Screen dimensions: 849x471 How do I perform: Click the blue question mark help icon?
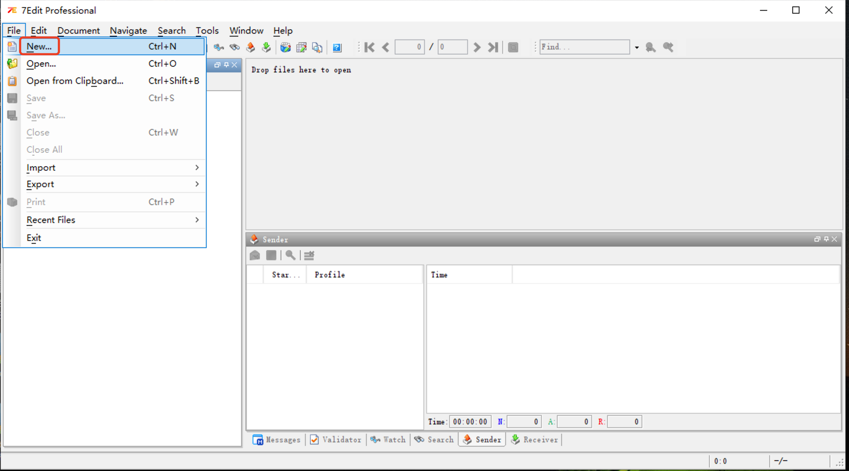(x=337, y=47)
